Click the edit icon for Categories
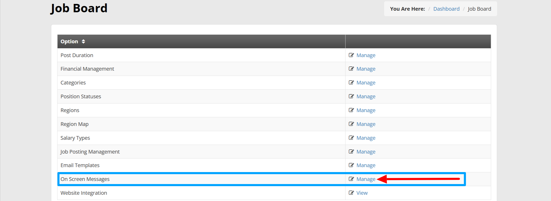The image size is (551, 201). [x=351, y=82]
